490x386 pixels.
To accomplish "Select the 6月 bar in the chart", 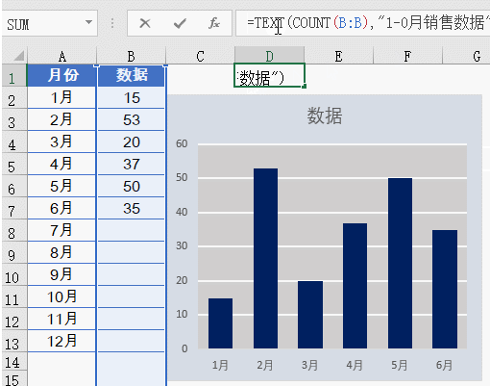I will coord(445,289).
